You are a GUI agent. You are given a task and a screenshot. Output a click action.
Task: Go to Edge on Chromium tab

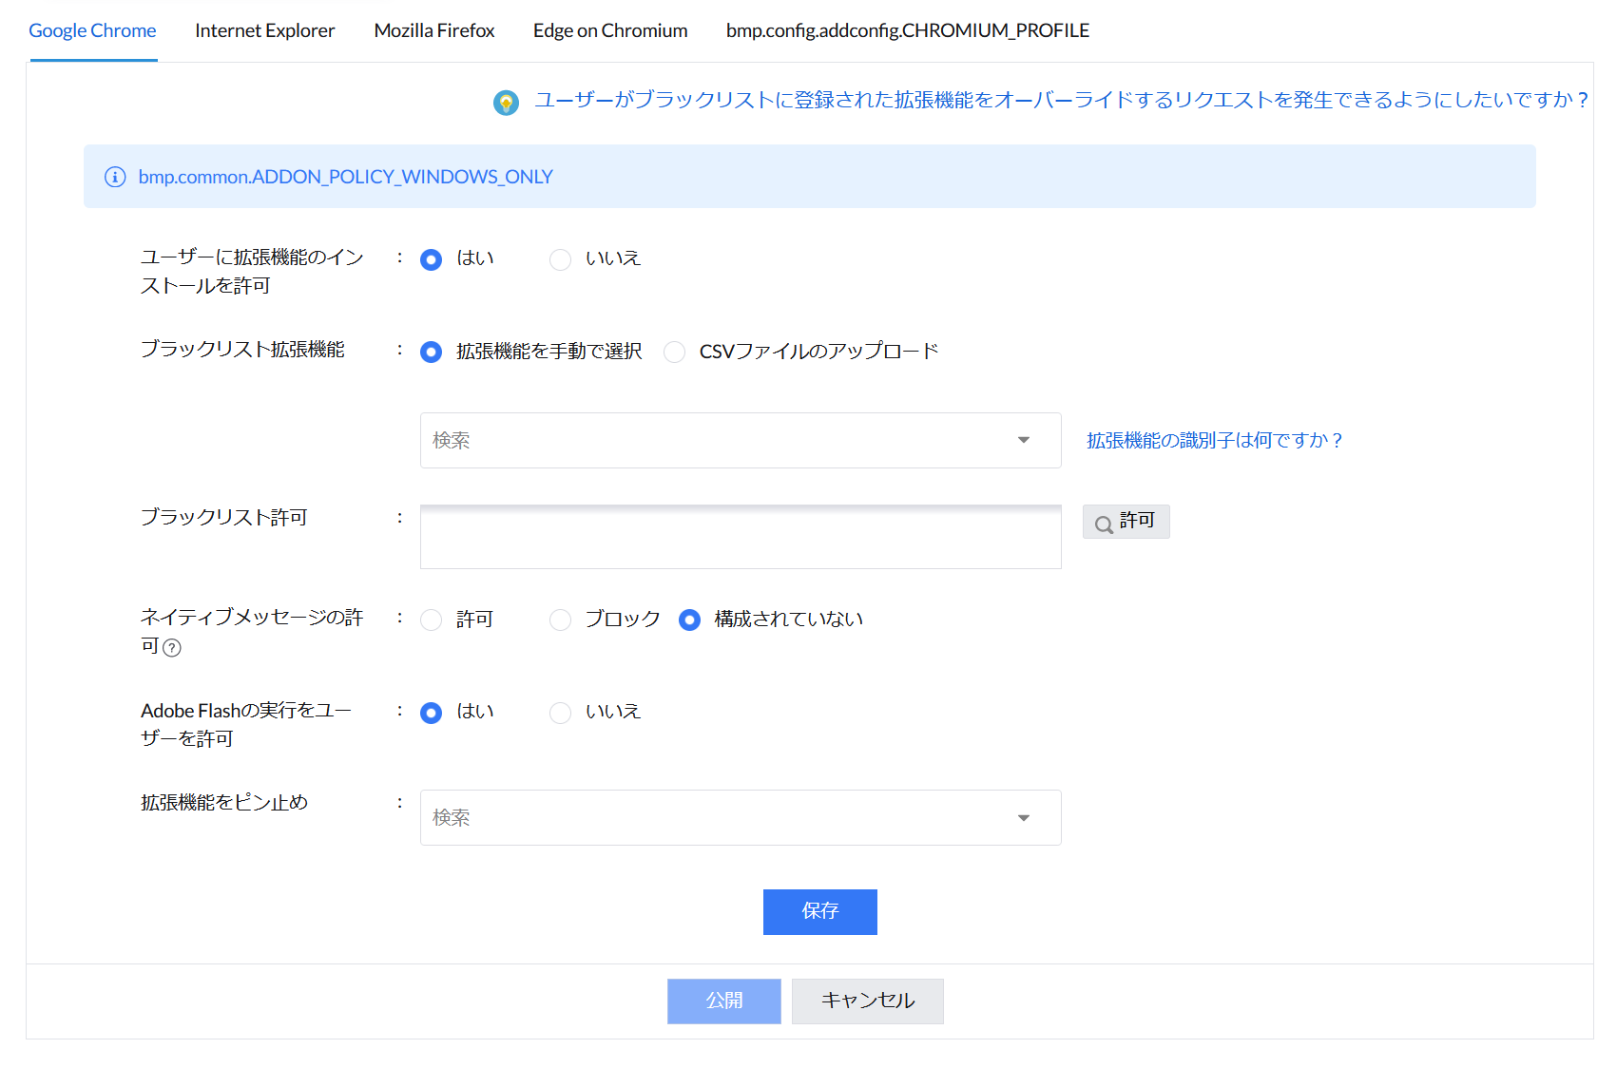[x=610, y=30]
